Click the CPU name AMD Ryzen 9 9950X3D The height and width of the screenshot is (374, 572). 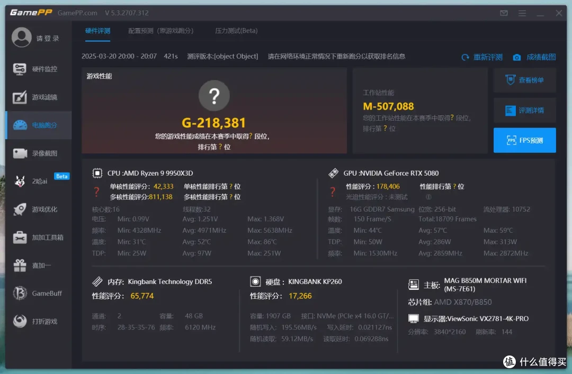click(x=158, y=173)
